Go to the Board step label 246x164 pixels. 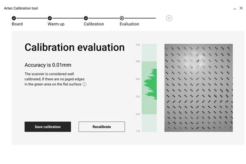[17, 24]
